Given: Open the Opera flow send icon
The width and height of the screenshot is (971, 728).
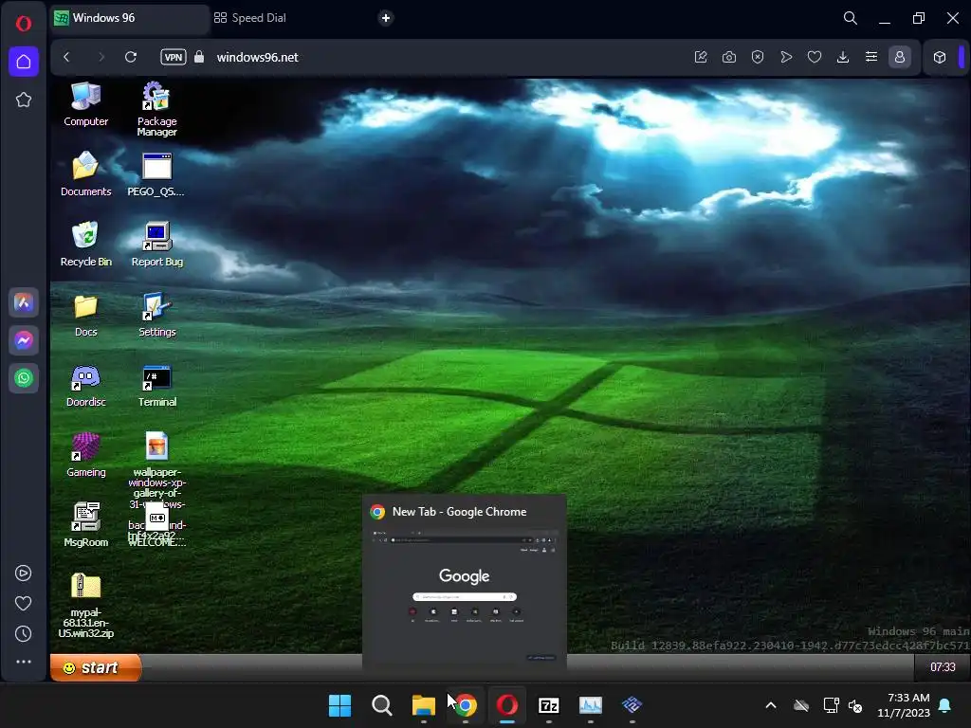Looking at the screenshot, I should point(786,57).
